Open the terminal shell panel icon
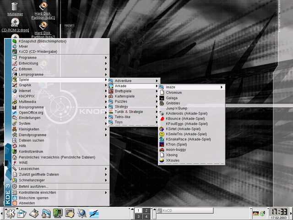 pos(70,213)
